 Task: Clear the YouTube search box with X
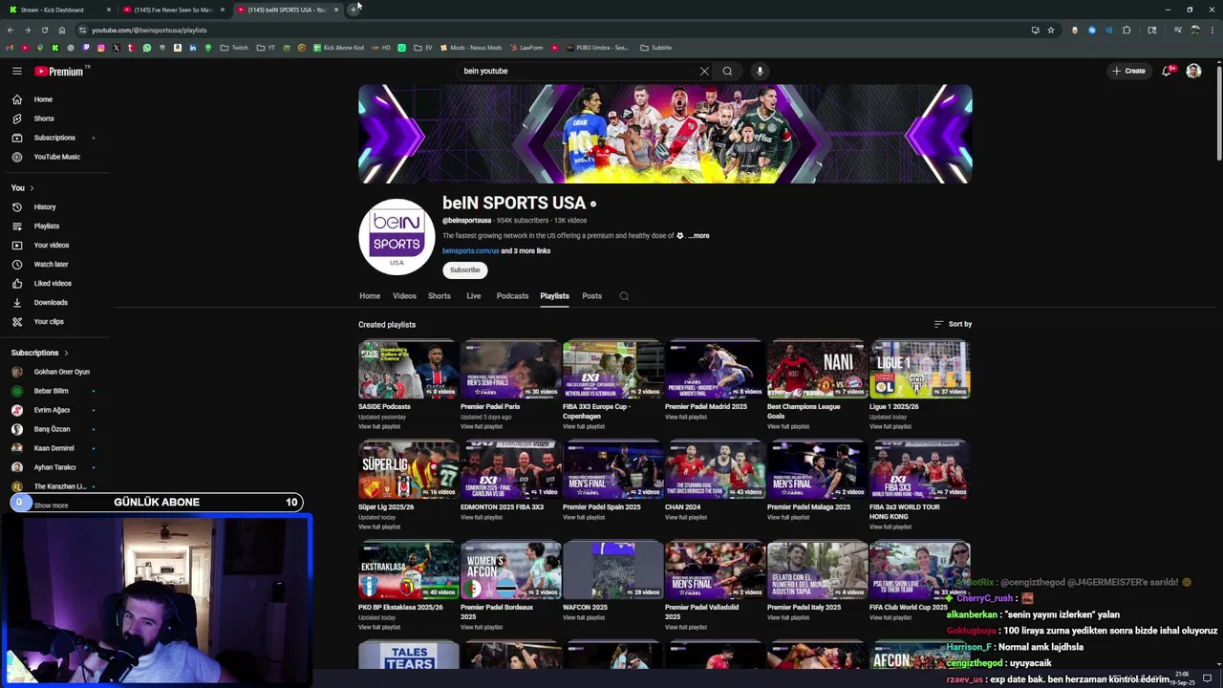704,71
